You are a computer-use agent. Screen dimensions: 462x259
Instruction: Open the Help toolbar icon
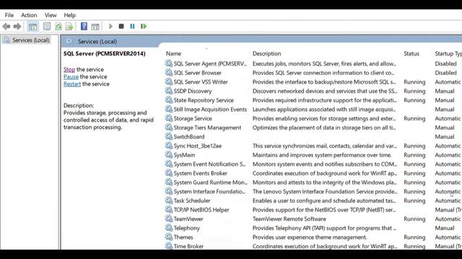pyautogui.click(x=84, y=27)
